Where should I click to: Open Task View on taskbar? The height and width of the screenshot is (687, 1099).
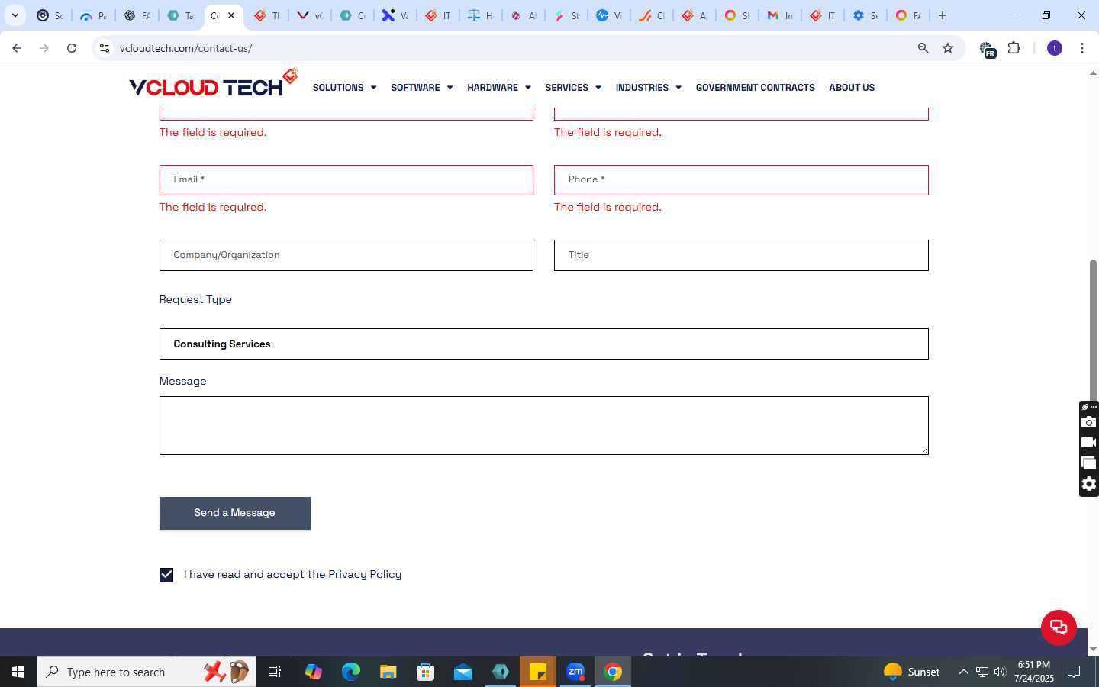click(x=275, y=672)
